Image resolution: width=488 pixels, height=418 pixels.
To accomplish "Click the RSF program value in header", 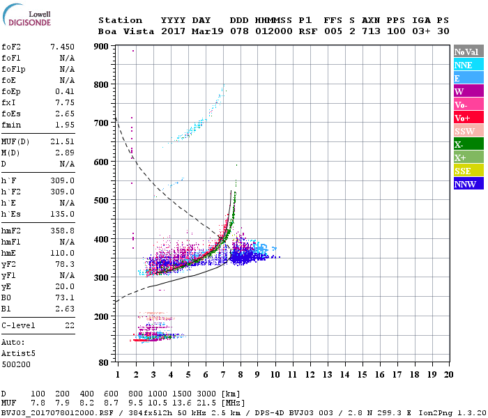I will click(x=308, y=31).
